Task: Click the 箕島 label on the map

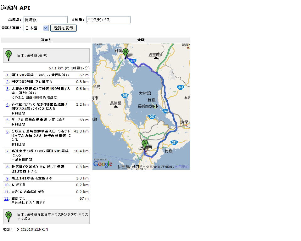Action: click(x=152, y=100)
